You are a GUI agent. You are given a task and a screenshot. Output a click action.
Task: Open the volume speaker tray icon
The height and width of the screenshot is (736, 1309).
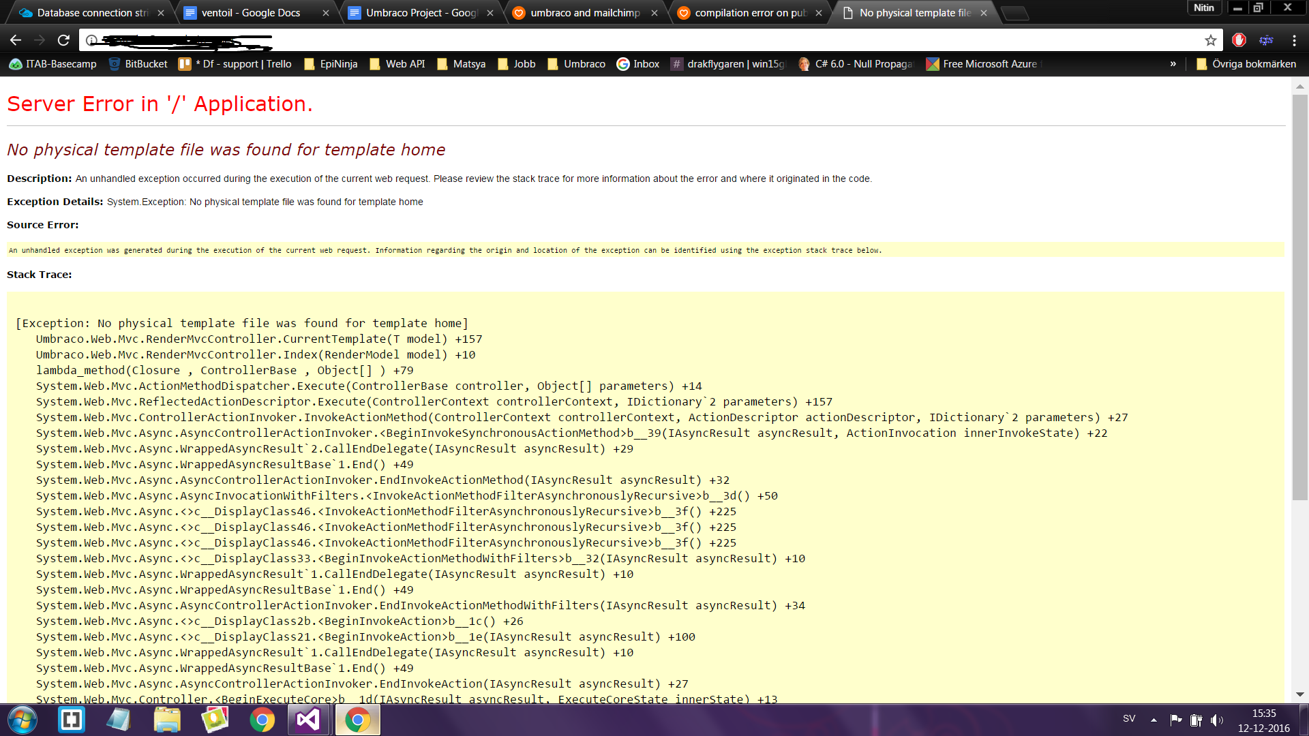[1217, 720]
